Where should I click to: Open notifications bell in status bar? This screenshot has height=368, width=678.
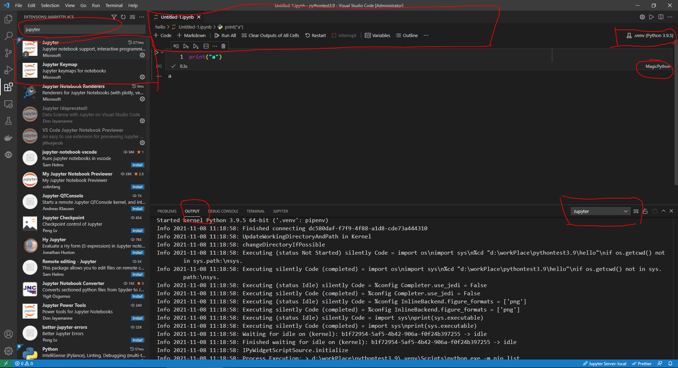pyautogui.click(x=670, y=363)
